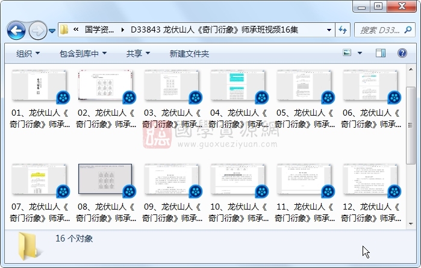Viewport: 421px width, 268px height.
Task: Open the 组织 menu
Action: (x=28, y=54)
